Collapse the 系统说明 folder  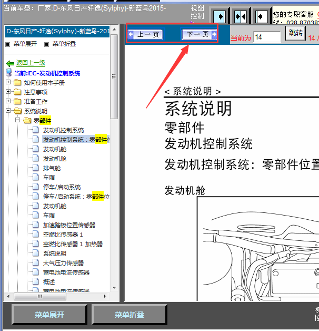[x=8, y=111]
